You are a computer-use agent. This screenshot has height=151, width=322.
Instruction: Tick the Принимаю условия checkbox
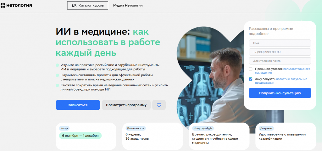[x=251, y=69]
